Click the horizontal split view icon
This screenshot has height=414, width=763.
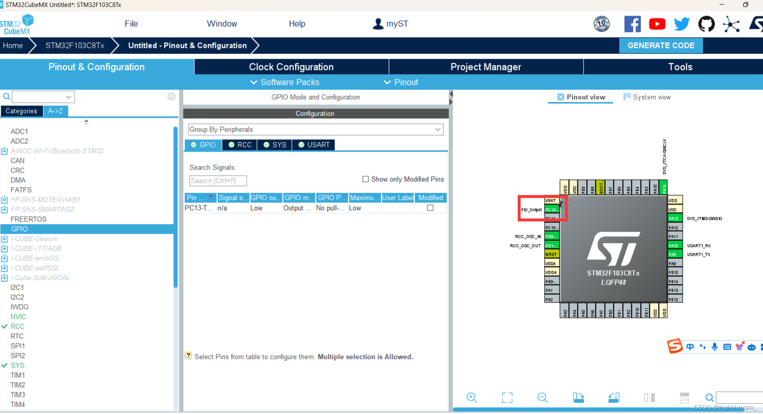tap(685, 398)
